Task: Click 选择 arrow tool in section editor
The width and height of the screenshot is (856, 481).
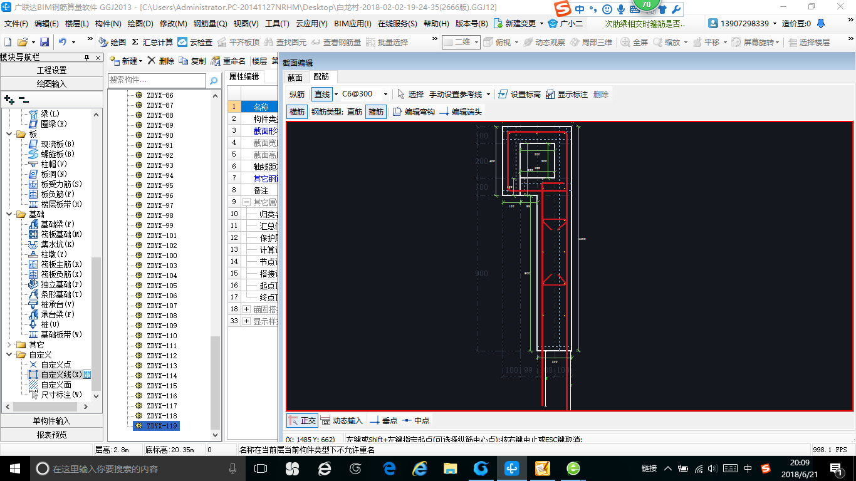Action: tap(410, 94)
